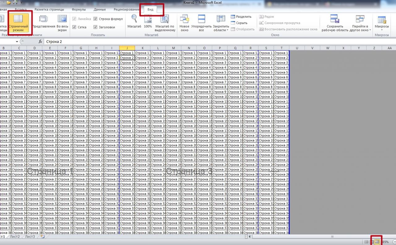This screenshot has width=396, height=245.
Task: Disable the Заголовки checkbox
Action: coord(95,27)
